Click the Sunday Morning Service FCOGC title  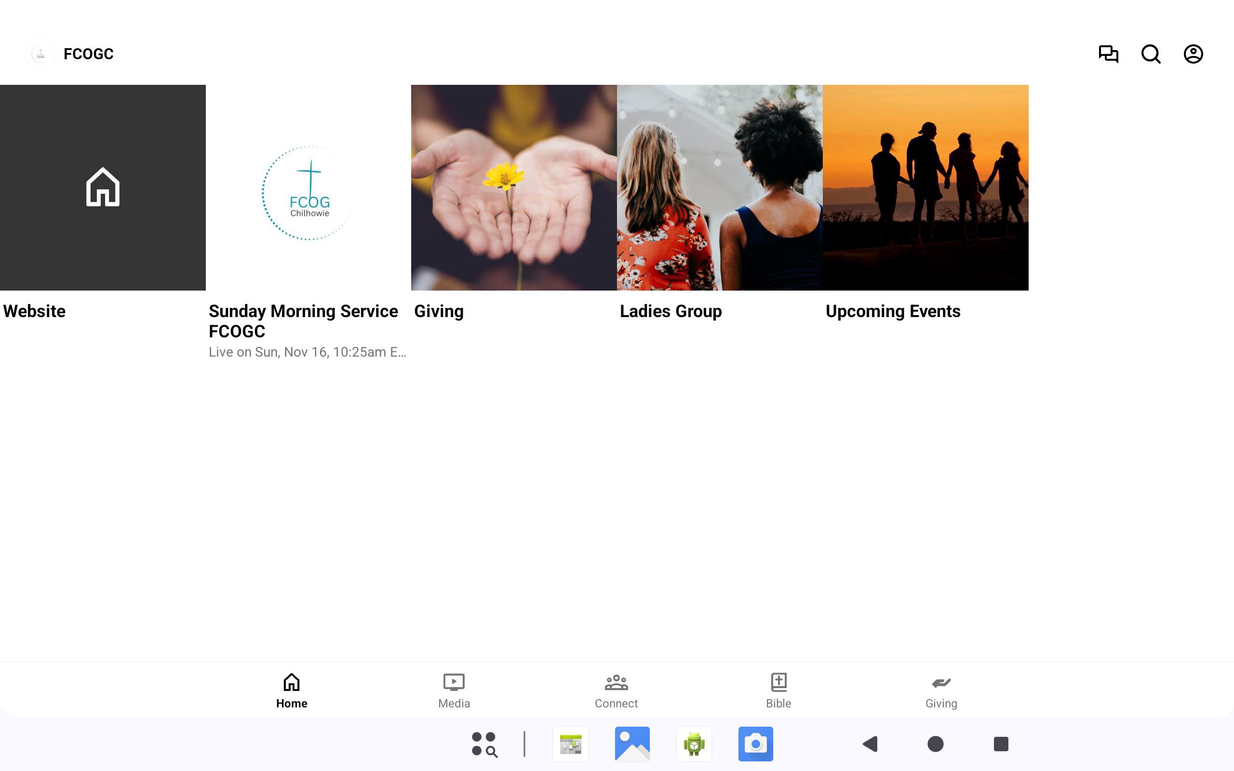[303, 321]
